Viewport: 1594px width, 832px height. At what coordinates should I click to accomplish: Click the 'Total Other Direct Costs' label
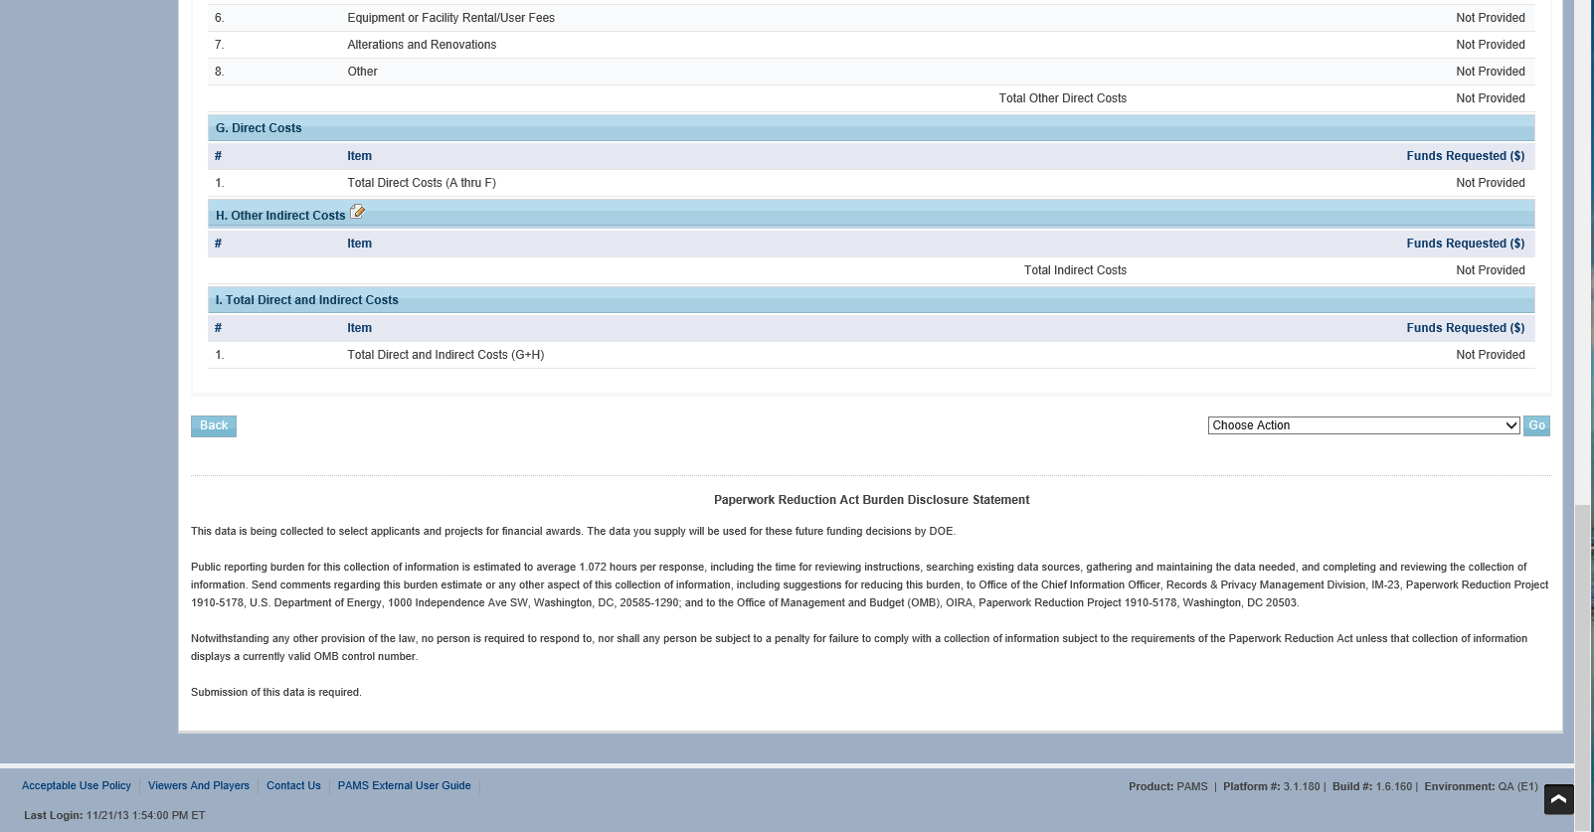[1062, 98]
